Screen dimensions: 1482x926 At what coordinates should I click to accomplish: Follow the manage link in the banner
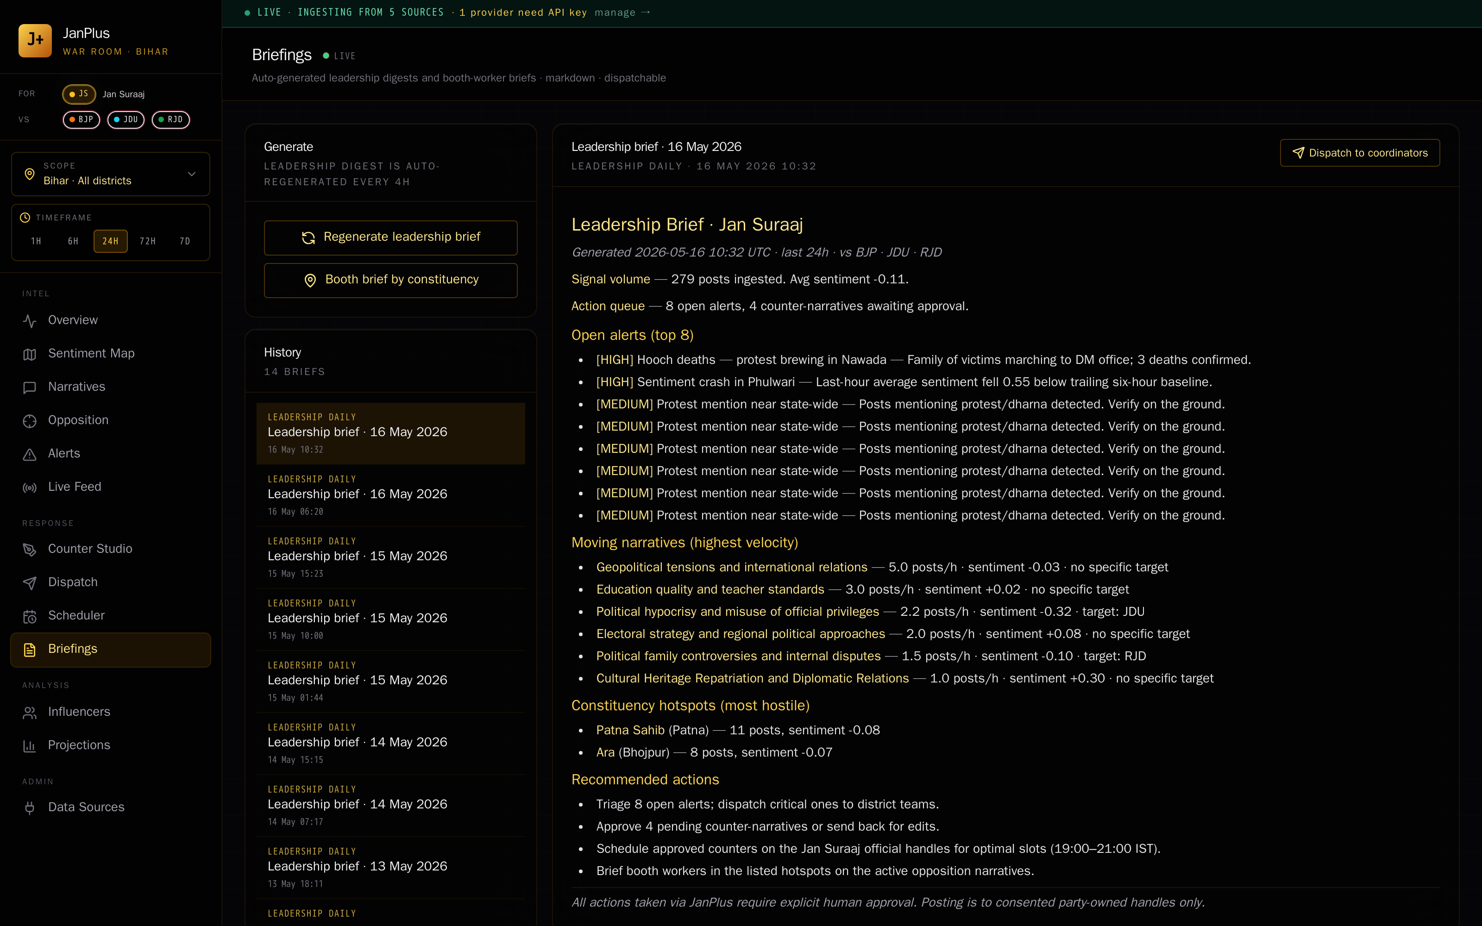pyautogui.click(x=622, y=12)
